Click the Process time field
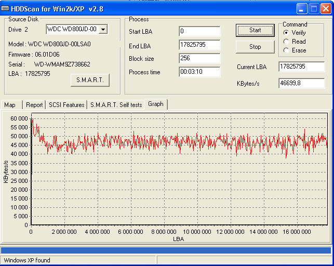This screenshot has height=266, width=334. 199,72
